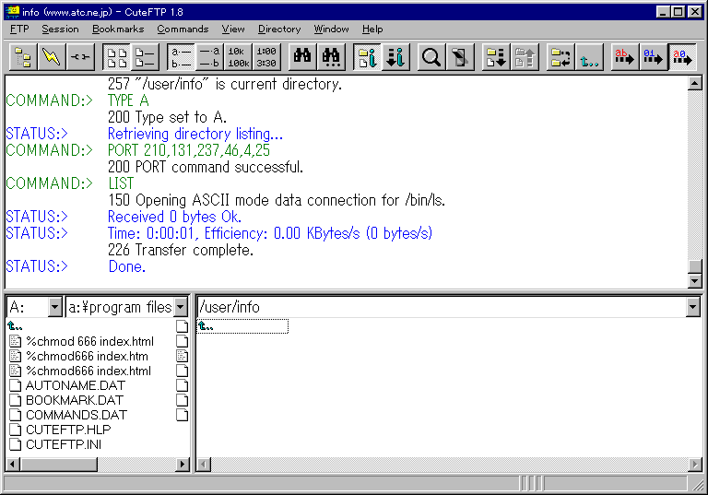
Task: Click log line 'Retrieving directory listing...'
Action: coord(195,134)
